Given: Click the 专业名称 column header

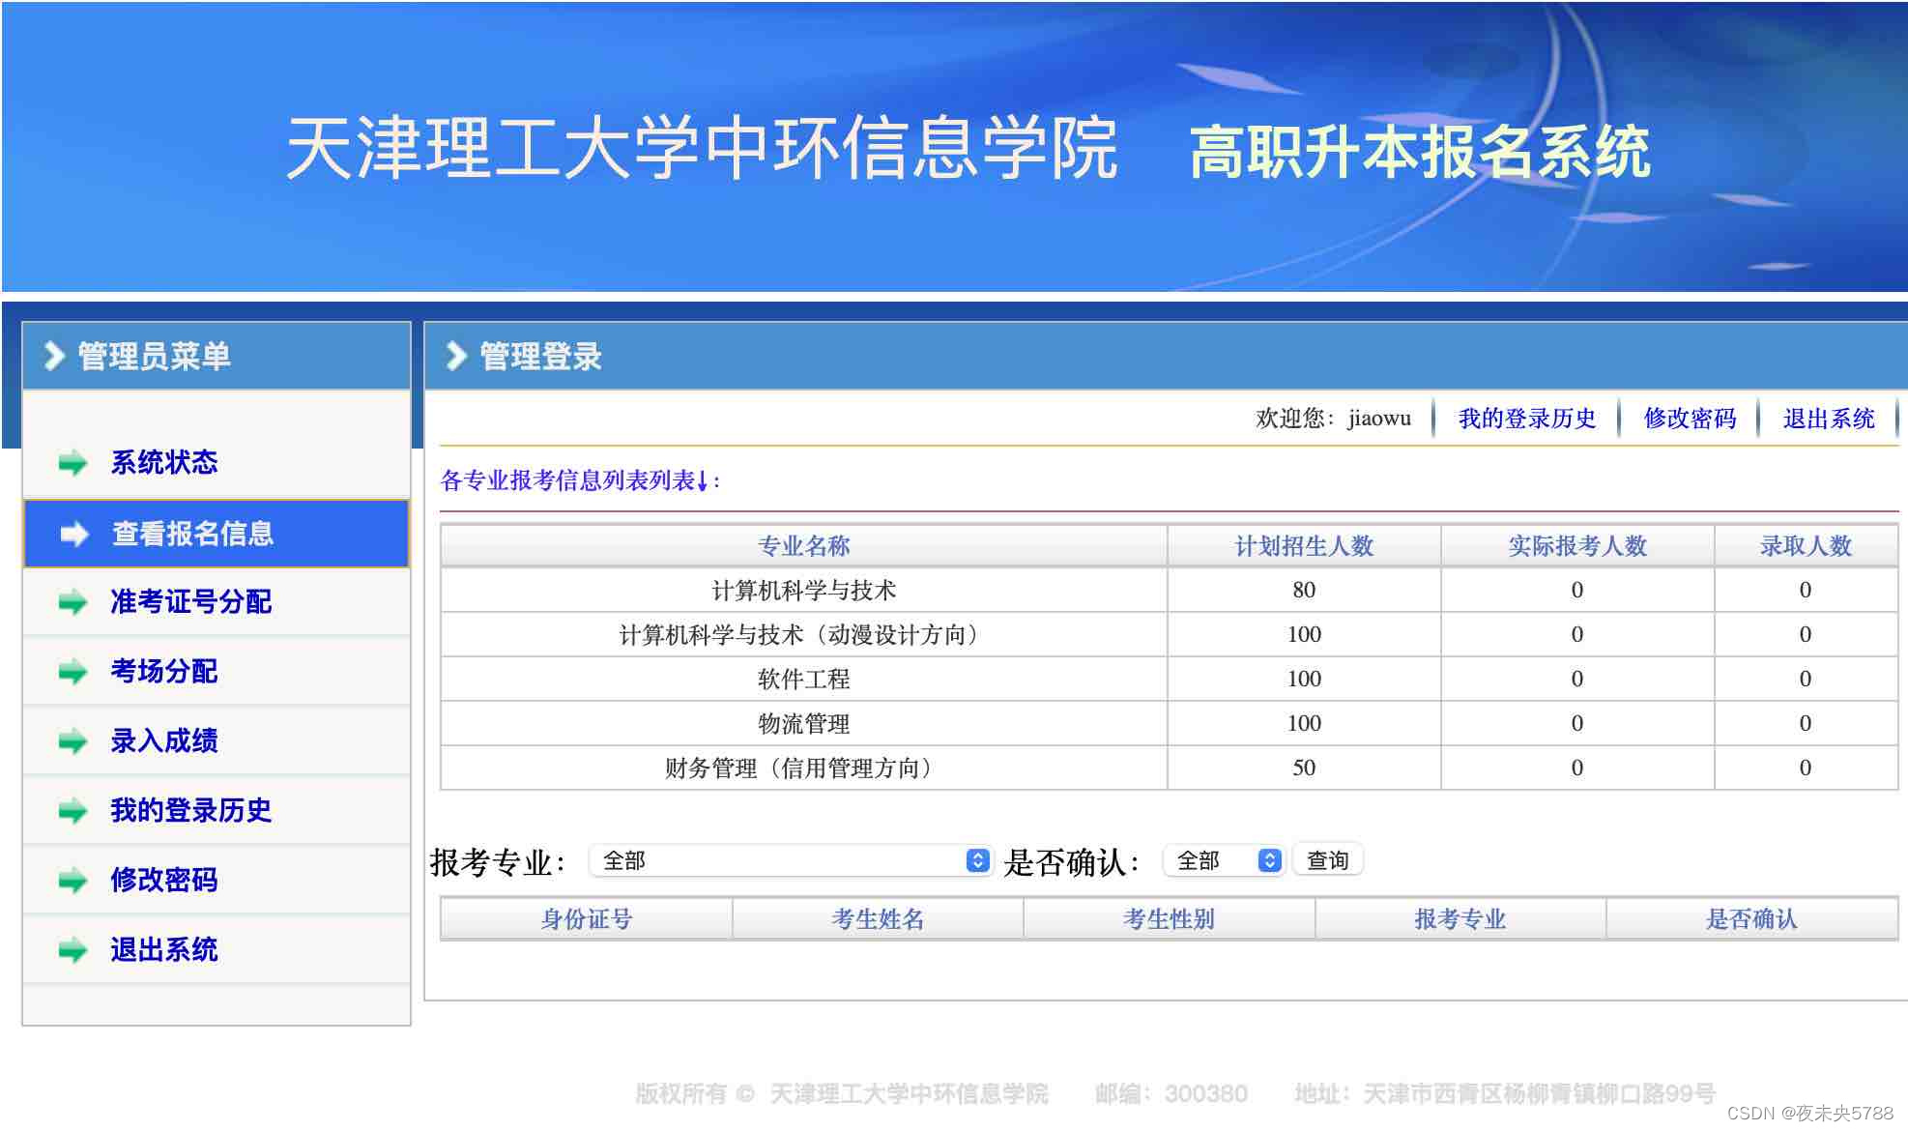Looking at the screenshot, I should pyautogui.click(x=803, y=546).
